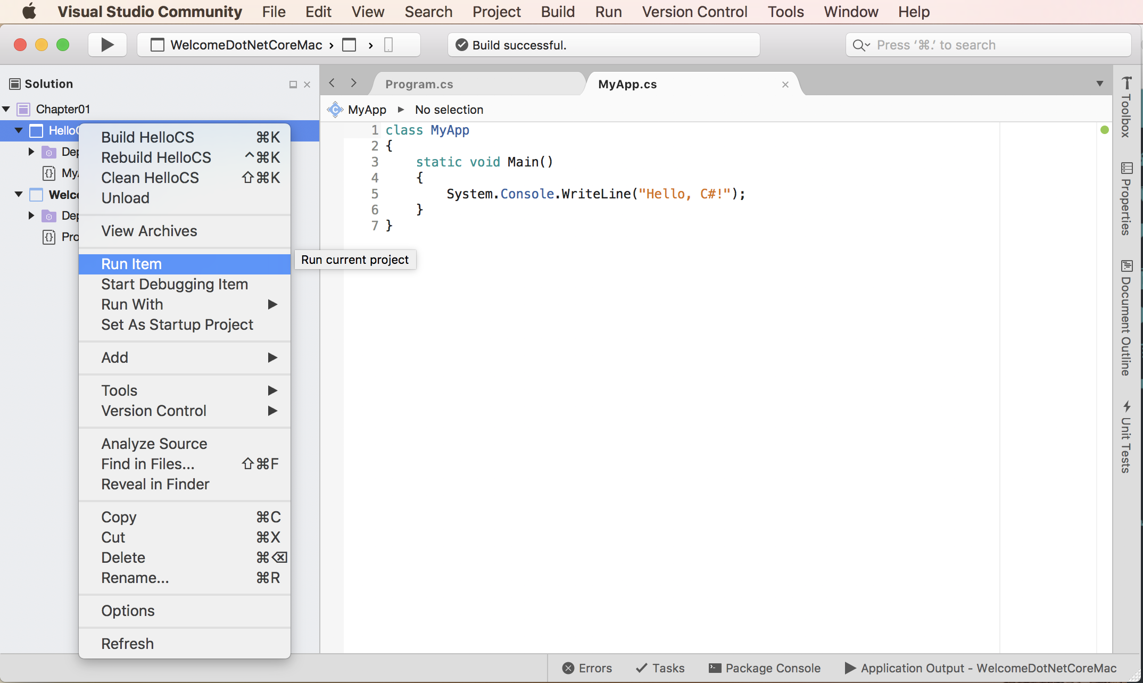Select Analyze Source

pyautogui.click(x=185, y=444)
